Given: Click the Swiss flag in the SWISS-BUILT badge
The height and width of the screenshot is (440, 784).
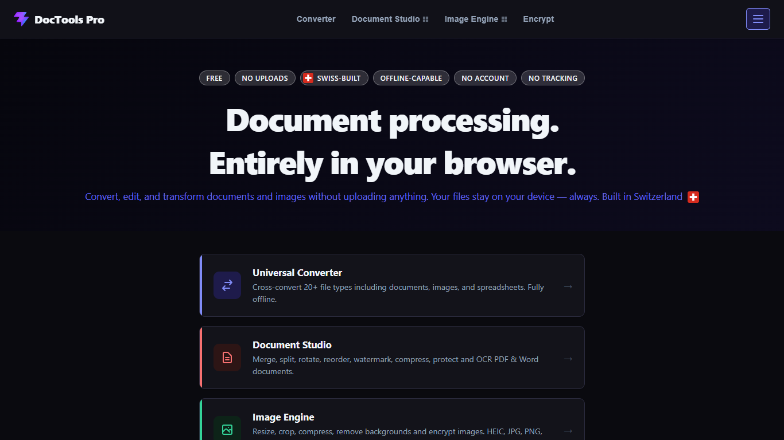Looking at the screenshot, I should tap(308, 78).
